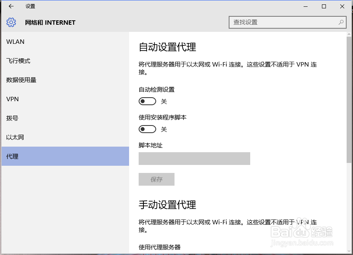Select 代理 sidebar item
Image resolution: width=353 pixels, height=255 pixels.
coord(65,156)
